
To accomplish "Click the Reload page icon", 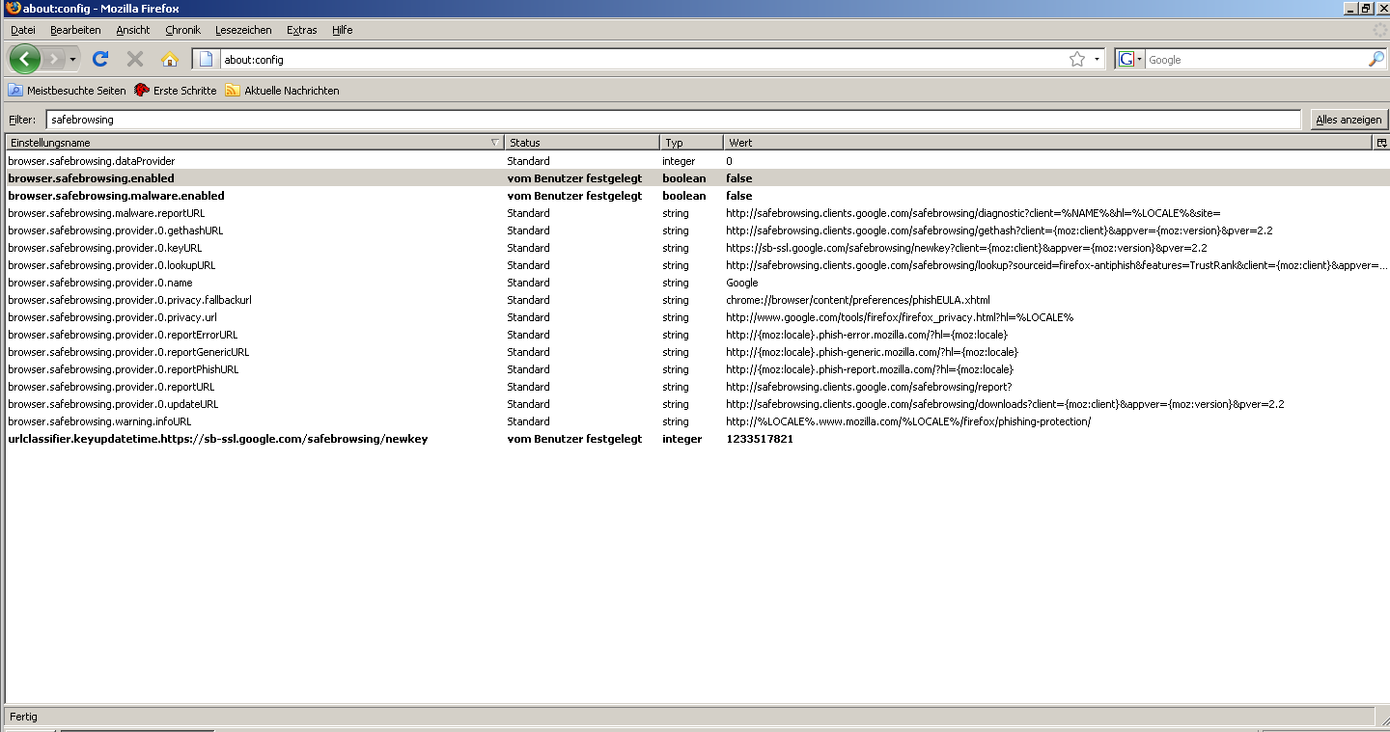I will point(99,59).
